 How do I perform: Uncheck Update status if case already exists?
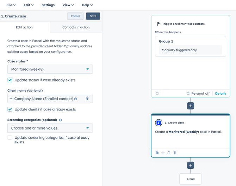[x=10, y=80]
